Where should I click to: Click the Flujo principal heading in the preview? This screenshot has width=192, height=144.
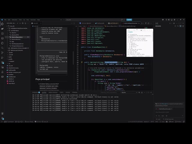click(x=43, y=79)
